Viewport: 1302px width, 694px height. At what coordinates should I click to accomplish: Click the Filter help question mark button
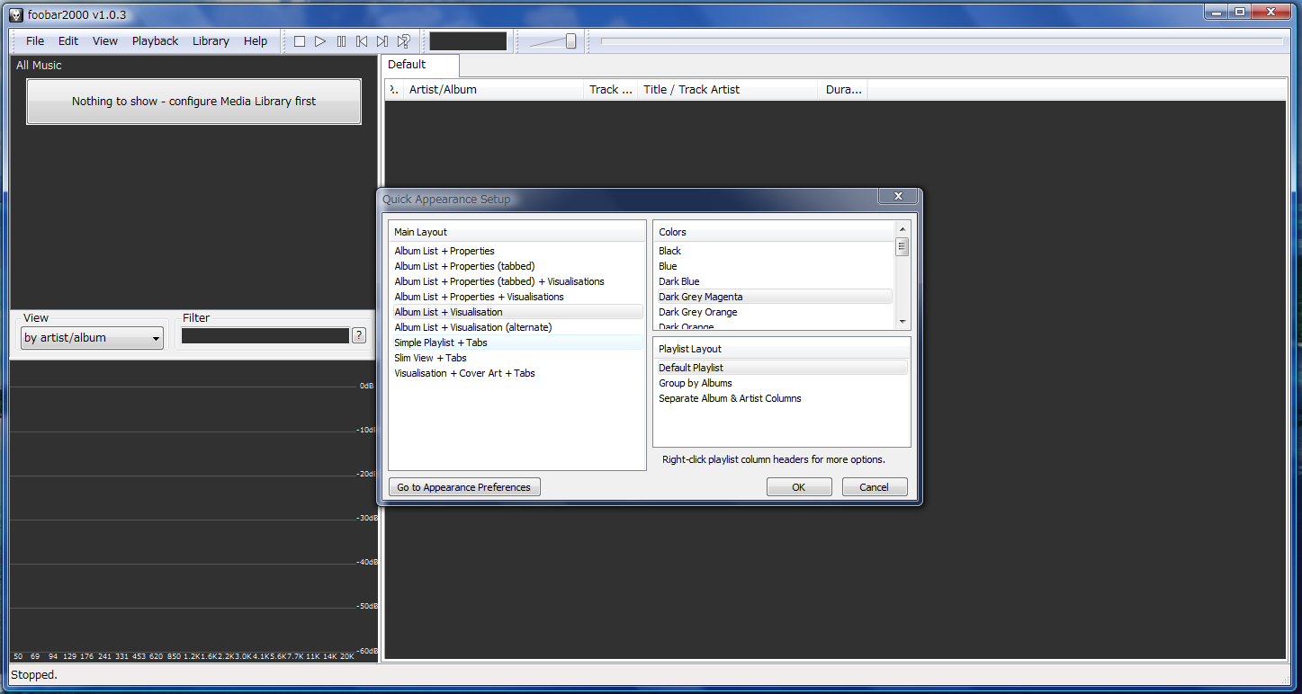pyautogui.click(x=359, y=335)
